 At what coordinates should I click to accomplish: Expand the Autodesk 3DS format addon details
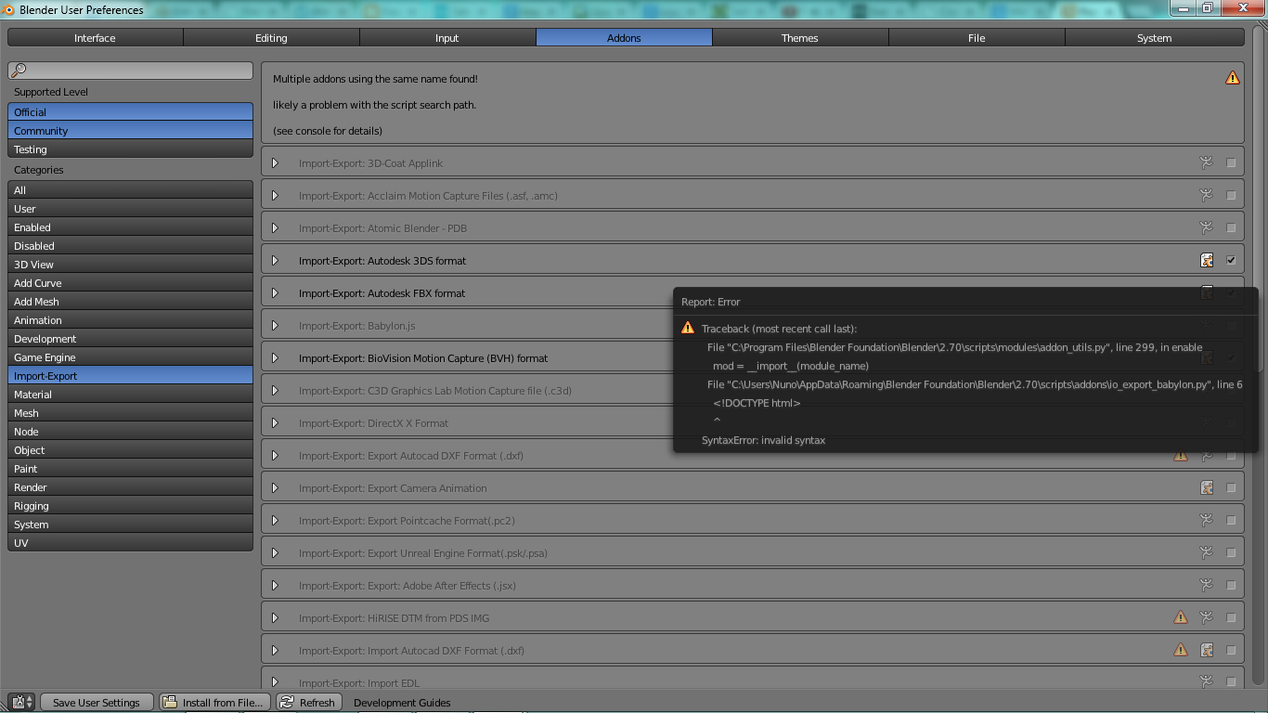click(x=275, y=261)
